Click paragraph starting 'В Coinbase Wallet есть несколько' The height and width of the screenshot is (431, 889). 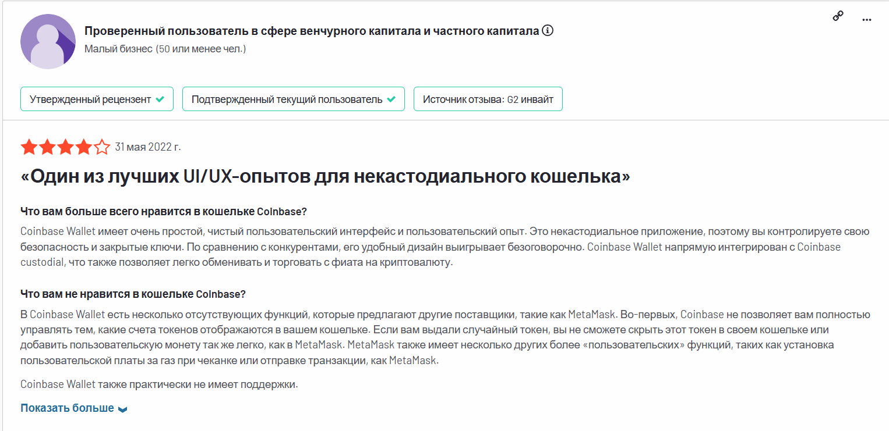(x=445, y=337)
